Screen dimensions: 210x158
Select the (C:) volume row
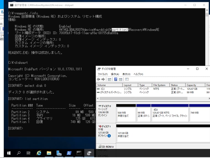coord(153,89)
